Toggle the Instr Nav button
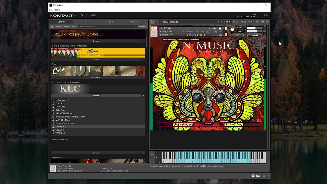The image size is (327, 184). (x=143, y=27)
